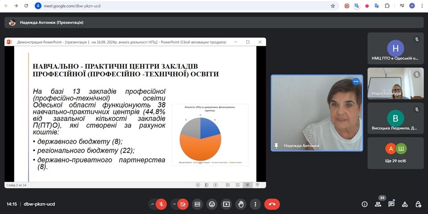Open the in-call chat panel

pos(391,204)
